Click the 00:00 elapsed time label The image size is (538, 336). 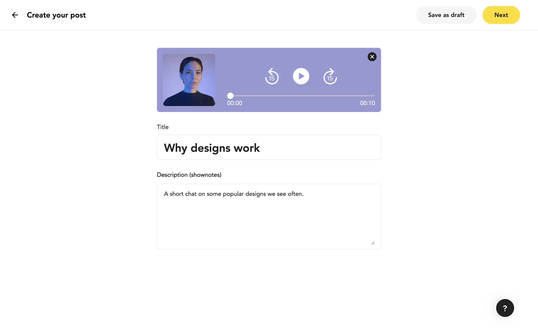tap(235, 103)
